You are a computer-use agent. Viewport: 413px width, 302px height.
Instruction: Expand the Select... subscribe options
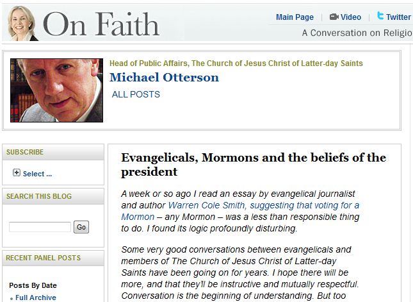37,174
